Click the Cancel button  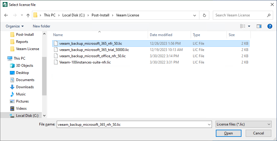pos(258,133)
